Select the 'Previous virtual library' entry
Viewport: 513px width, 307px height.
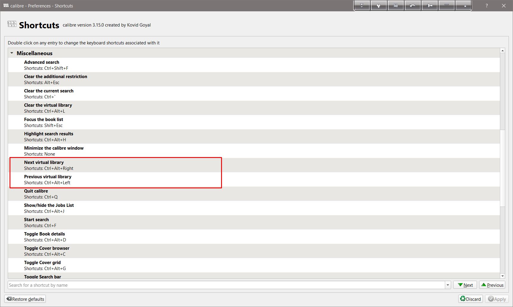(x=254, y=179)
